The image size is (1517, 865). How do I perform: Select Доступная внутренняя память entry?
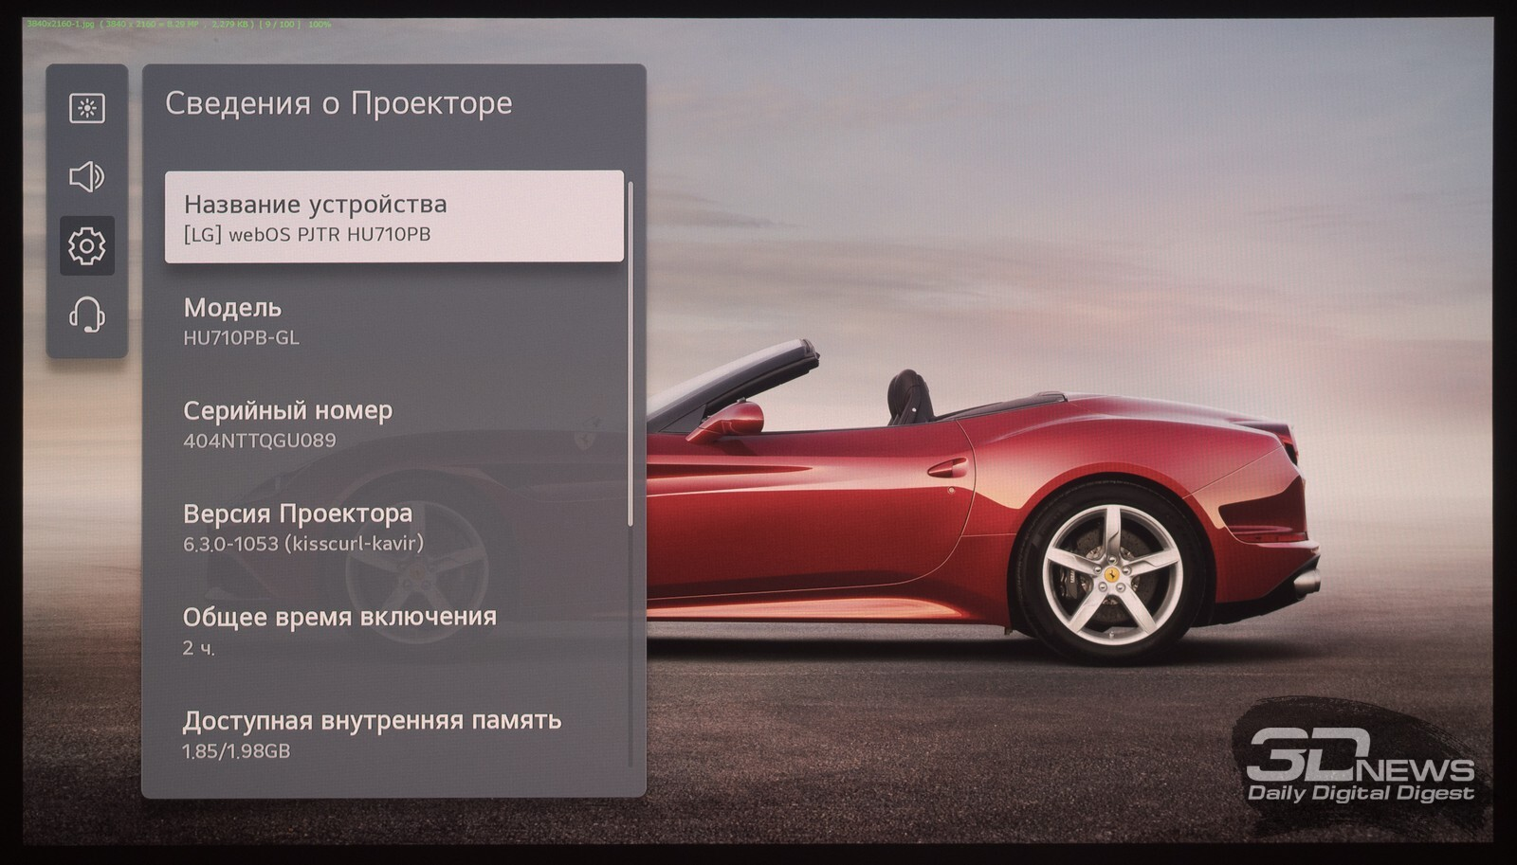coord(393,734)
